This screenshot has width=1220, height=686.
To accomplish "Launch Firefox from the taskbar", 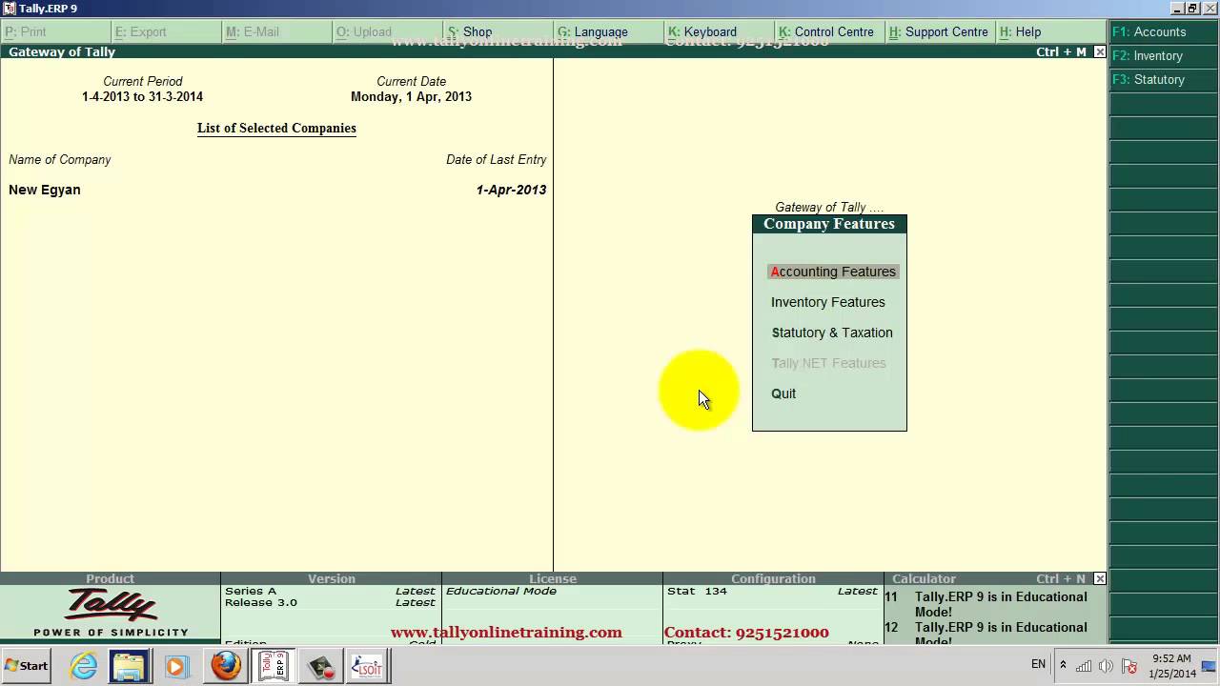I will point(226,666).
